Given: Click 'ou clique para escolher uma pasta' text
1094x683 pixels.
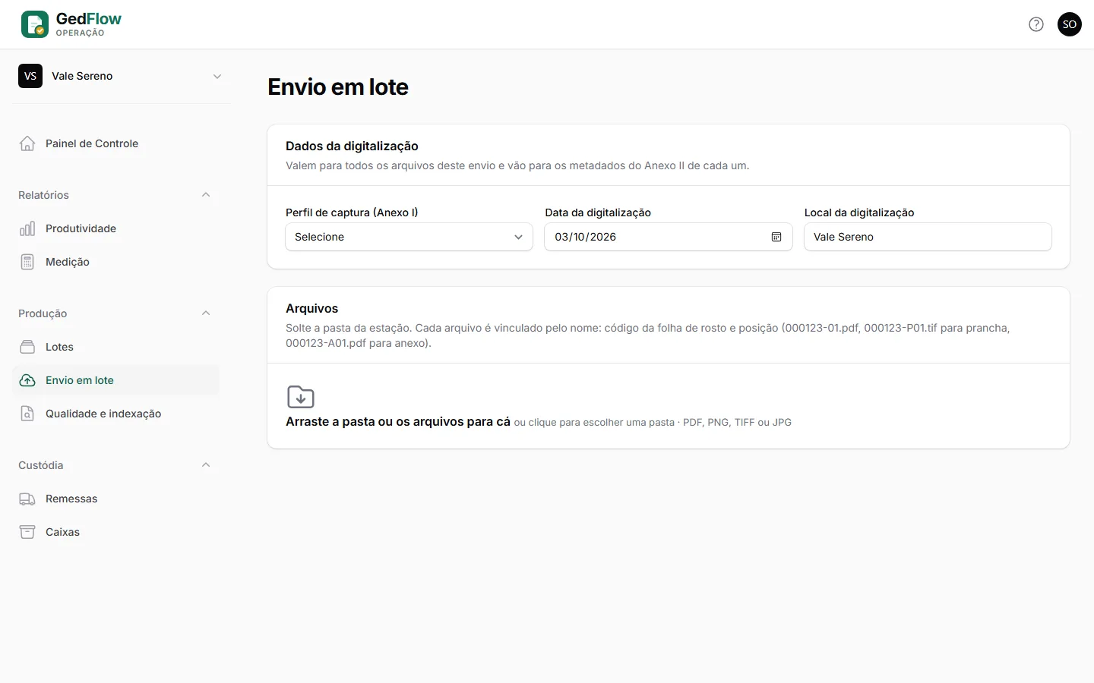Looking at the screenshot, I should coord(594,423).
